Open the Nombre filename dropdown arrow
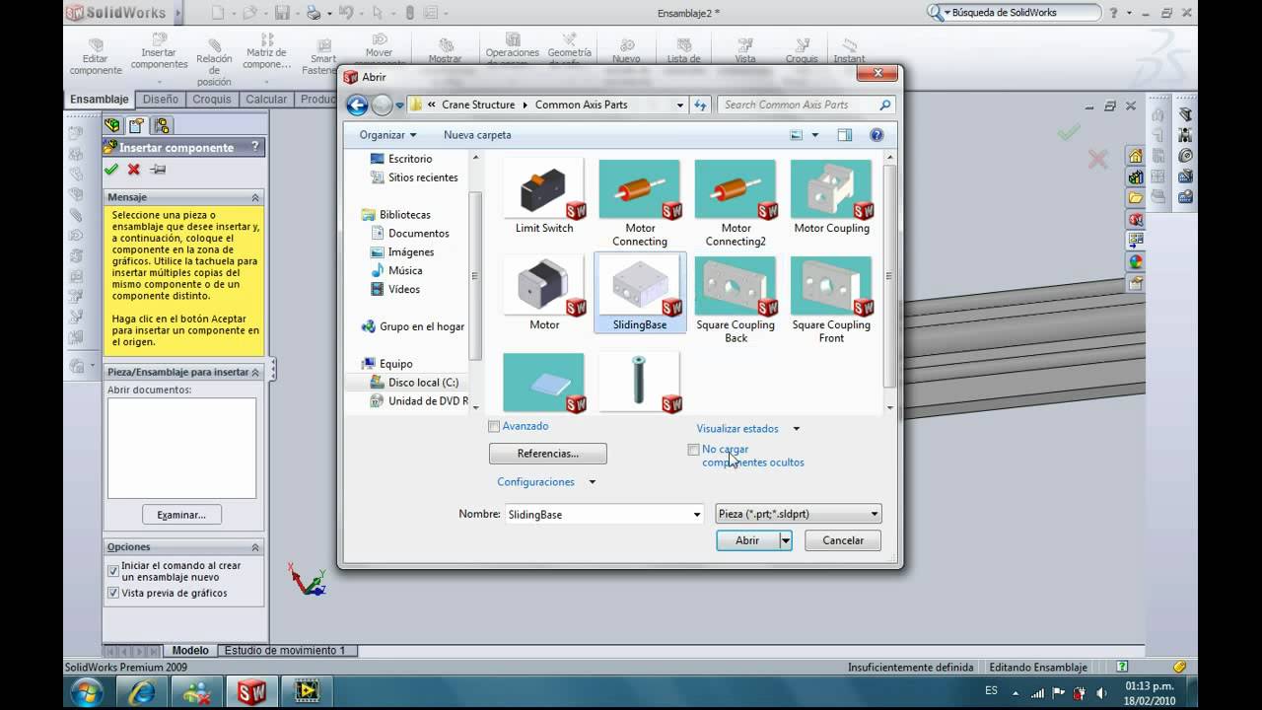Screen dimensions: 1262x710 (x=697, y=514)
